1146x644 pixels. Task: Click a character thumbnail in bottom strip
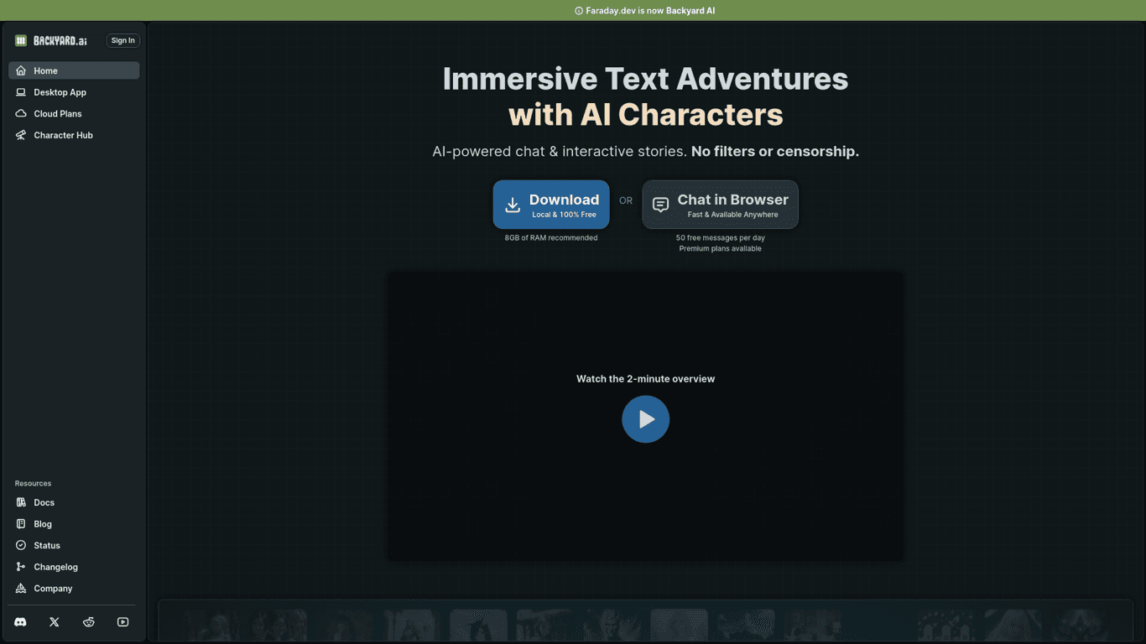click(478, 626)
